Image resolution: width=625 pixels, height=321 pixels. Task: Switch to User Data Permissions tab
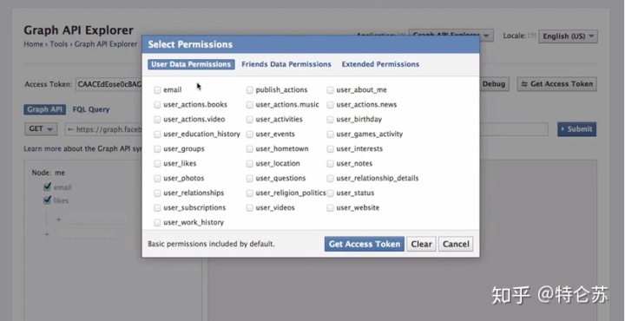point(191,64)
